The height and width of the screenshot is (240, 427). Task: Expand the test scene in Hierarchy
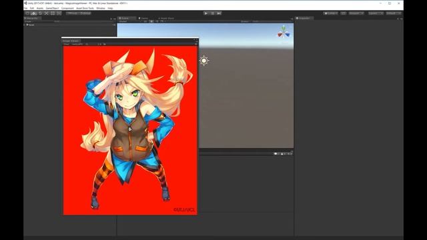[27, 25]
